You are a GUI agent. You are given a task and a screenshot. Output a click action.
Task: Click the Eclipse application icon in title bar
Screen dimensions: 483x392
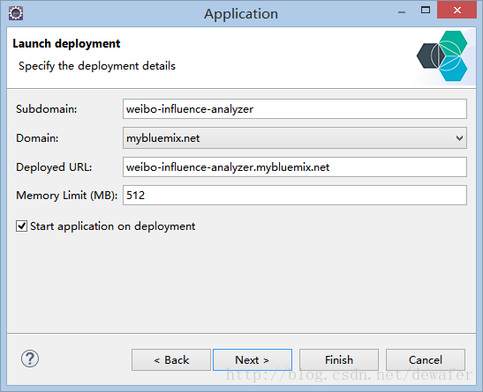click(x=16, y=13)
